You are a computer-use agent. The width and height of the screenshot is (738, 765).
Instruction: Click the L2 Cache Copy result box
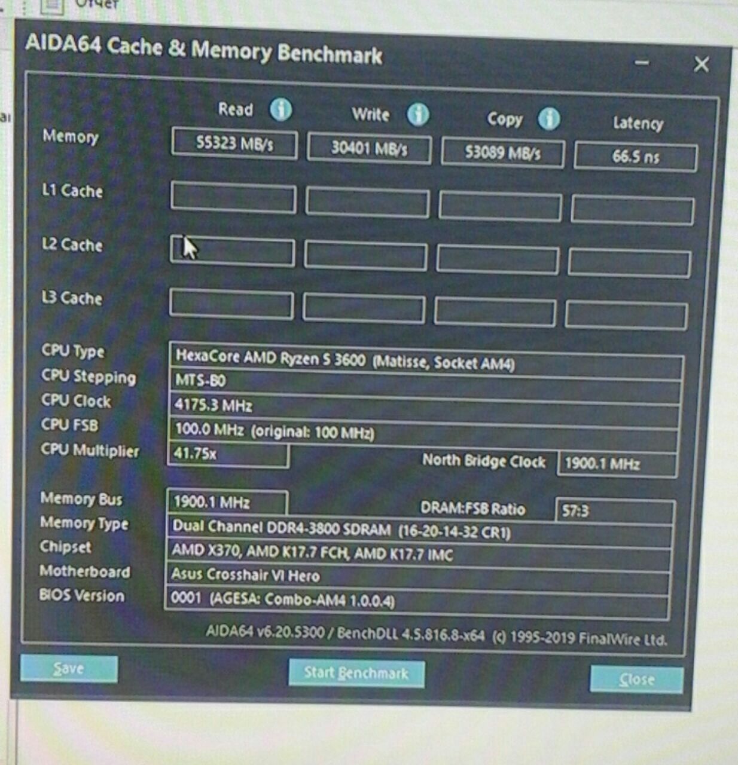click(498, 260)
